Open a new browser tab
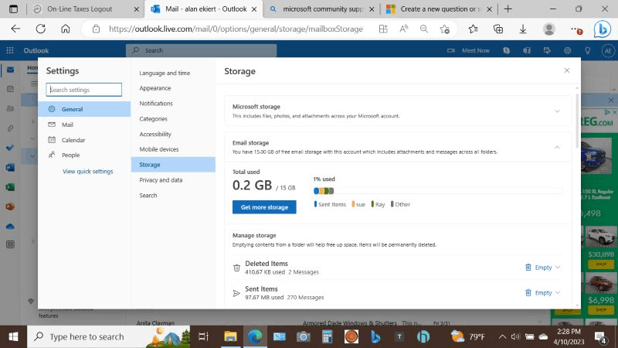 coord(508,9)
